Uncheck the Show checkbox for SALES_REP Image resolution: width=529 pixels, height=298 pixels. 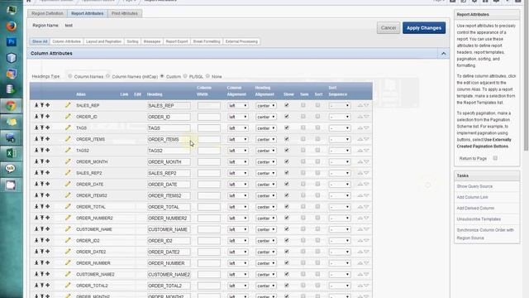[x=287, y=105]
